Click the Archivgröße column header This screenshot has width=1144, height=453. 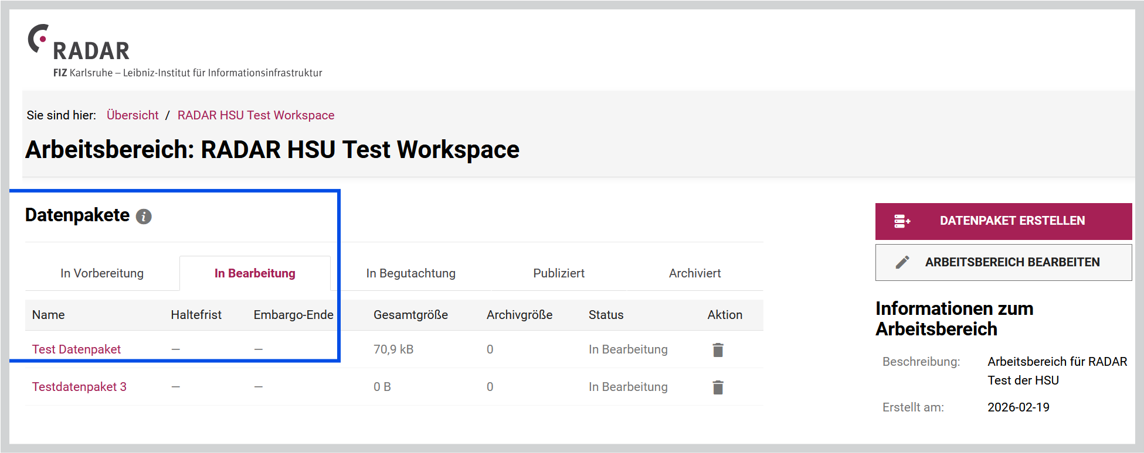(x=520, y=315)
